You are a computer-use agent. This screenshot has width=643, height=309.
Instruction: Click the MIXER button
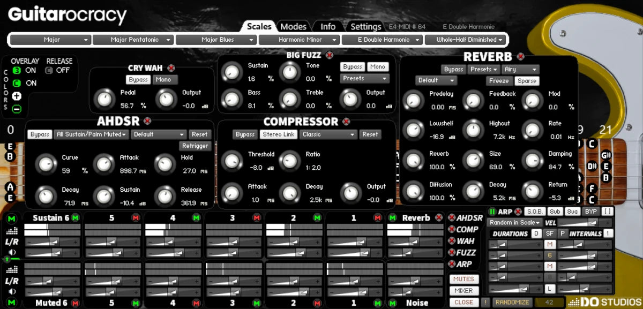(463, 291)
